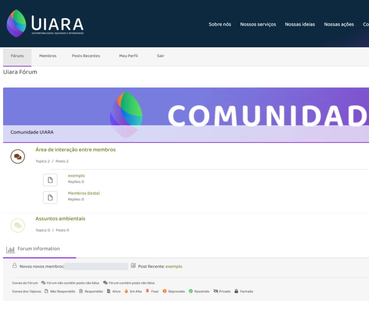Click the chat bubble icon for Área de interação
The height and width of the screenshot is (320, 369).
pos(18,156)
